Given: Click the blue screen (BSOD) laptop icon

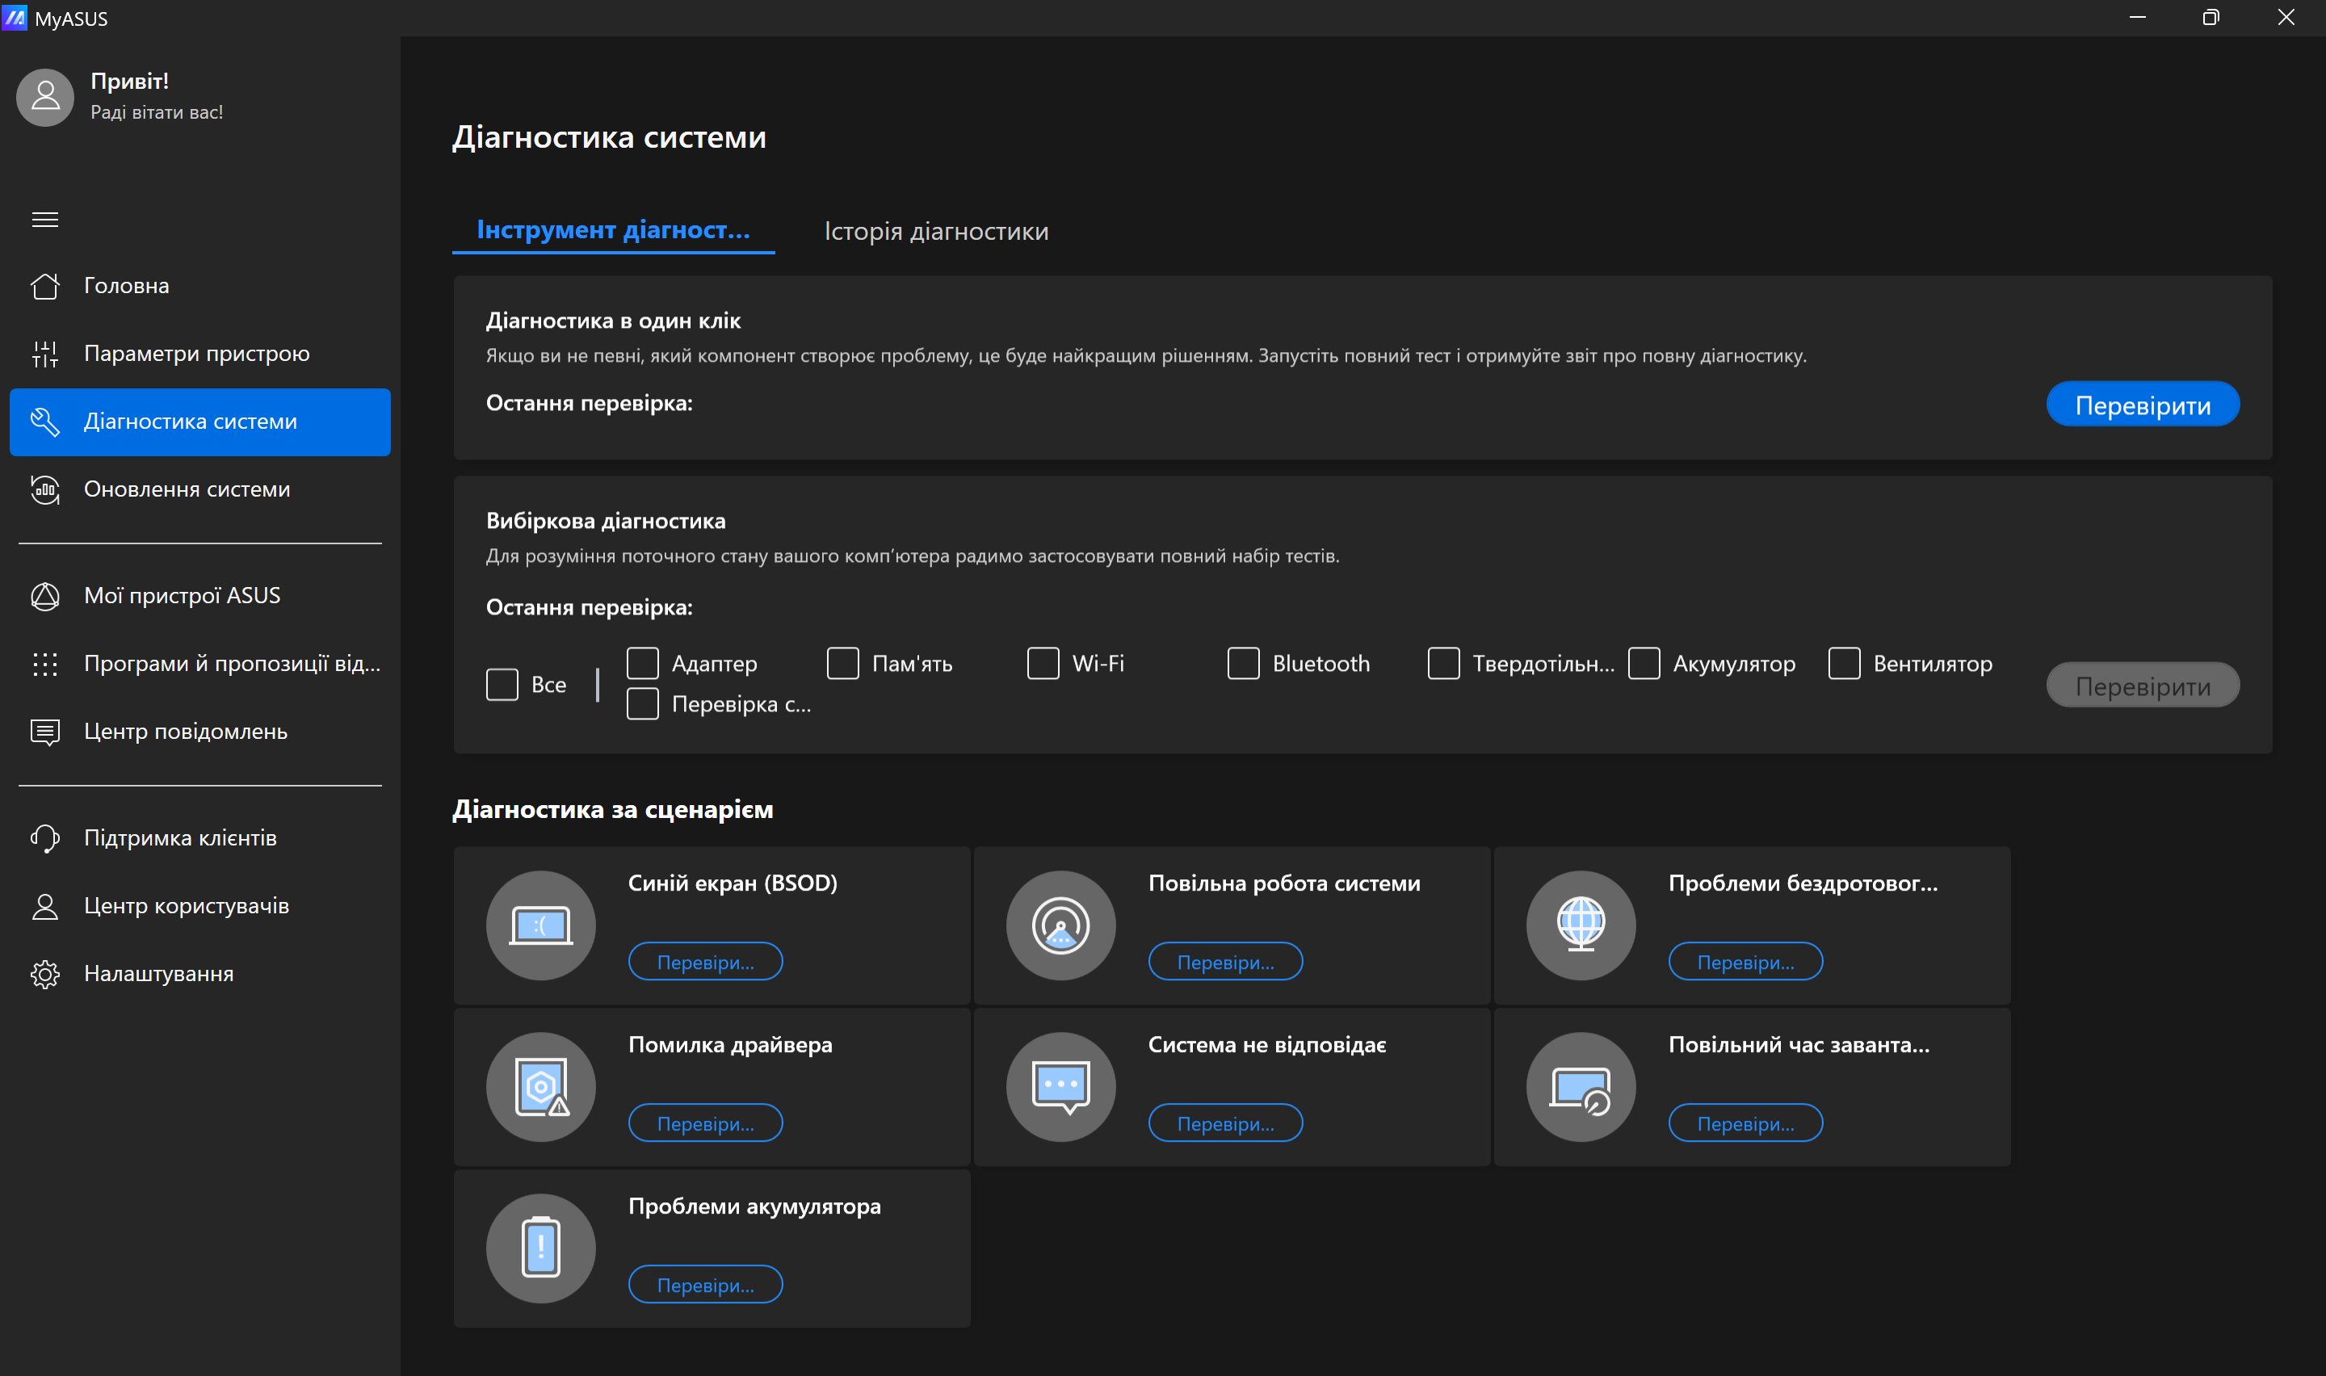Looking at the screenshot, I should [540, 925].
